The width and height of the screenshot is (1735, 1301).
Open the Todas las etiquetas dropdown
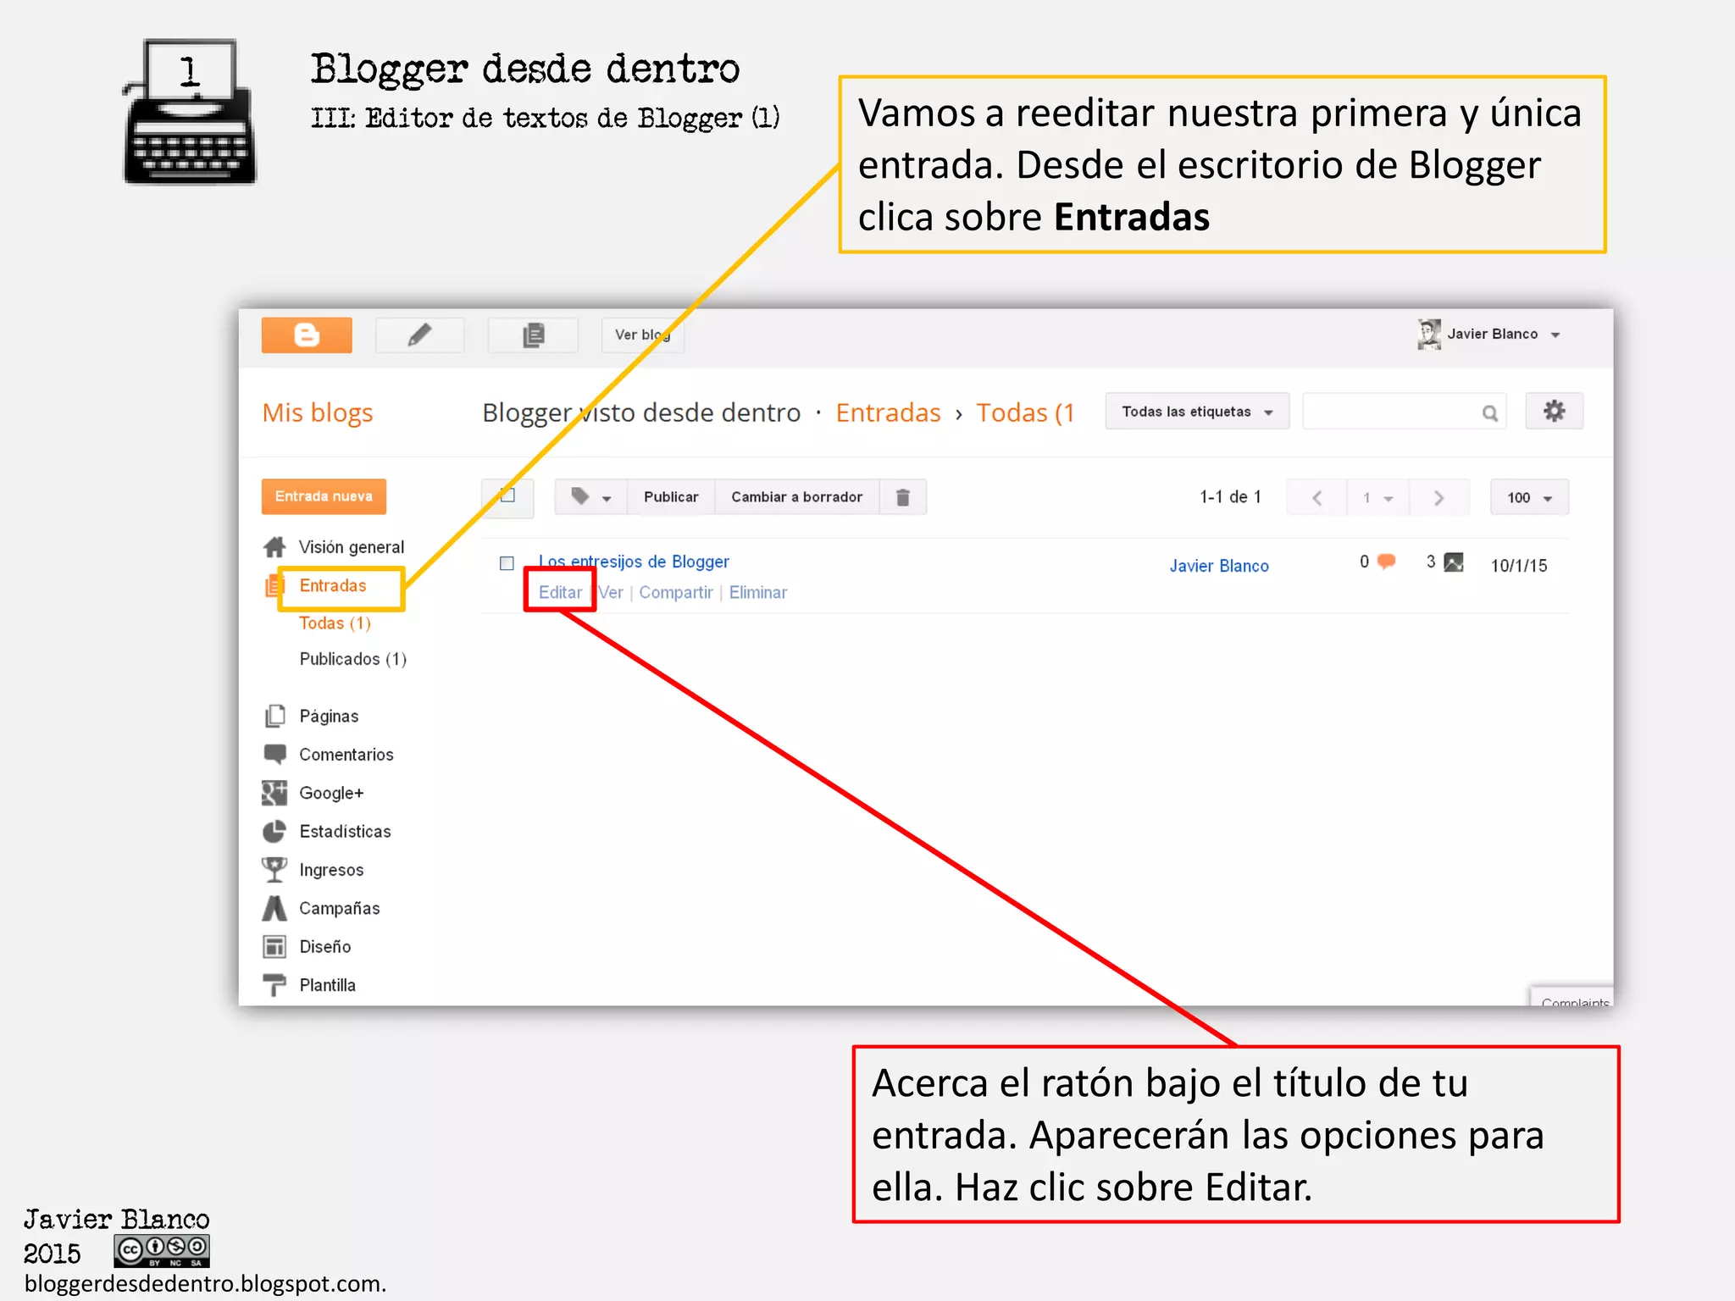click(1196, 412)
